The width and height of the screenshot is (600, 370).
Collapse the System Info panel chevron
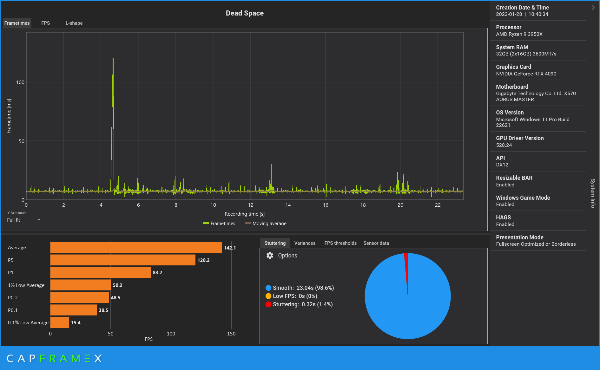pos(593,8)
